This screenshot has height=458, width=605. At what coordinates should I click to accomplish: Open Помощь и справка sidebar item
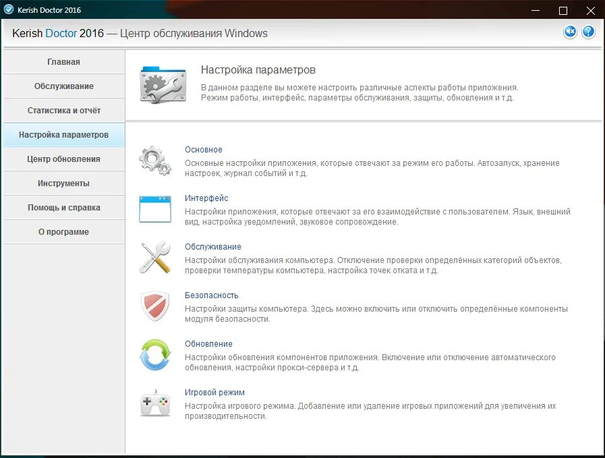[64, 208]
